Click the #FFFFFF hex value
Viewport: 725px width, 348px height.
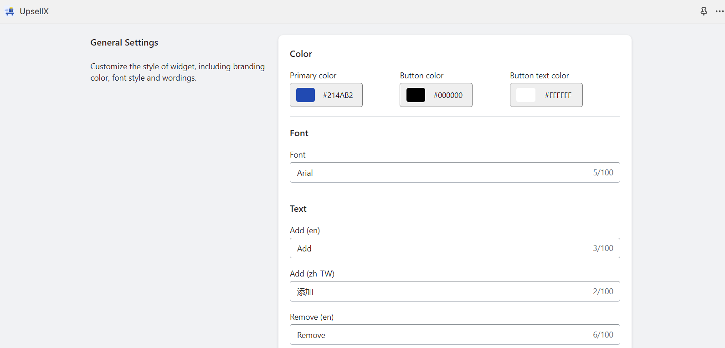(558, 95)
